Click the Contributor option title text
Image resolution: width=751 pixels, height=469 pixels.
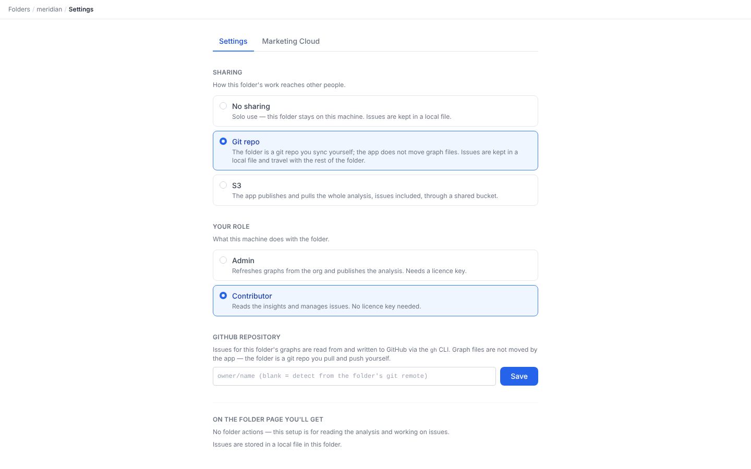point(252,296)
